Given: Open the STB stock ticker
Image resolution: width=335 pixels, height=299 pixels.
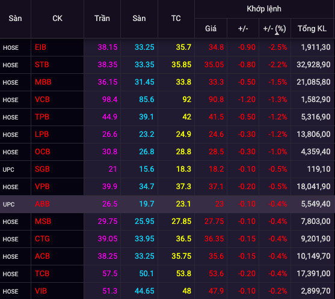Looking at the screenshot, I should (x=42, y=65).
